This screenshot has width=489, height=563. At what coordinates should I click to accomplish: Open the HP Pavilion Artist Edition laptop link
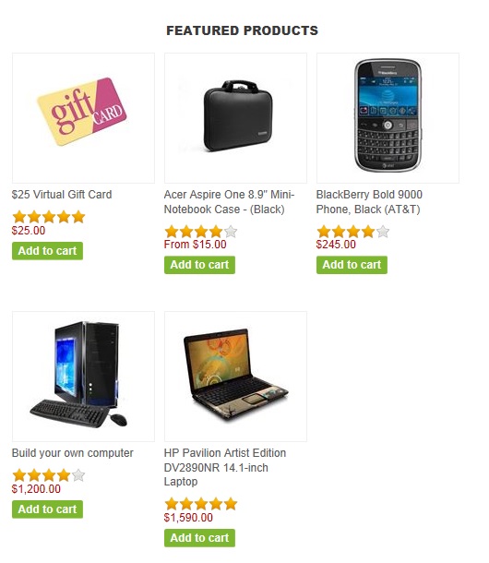click(x=225, y=467)
